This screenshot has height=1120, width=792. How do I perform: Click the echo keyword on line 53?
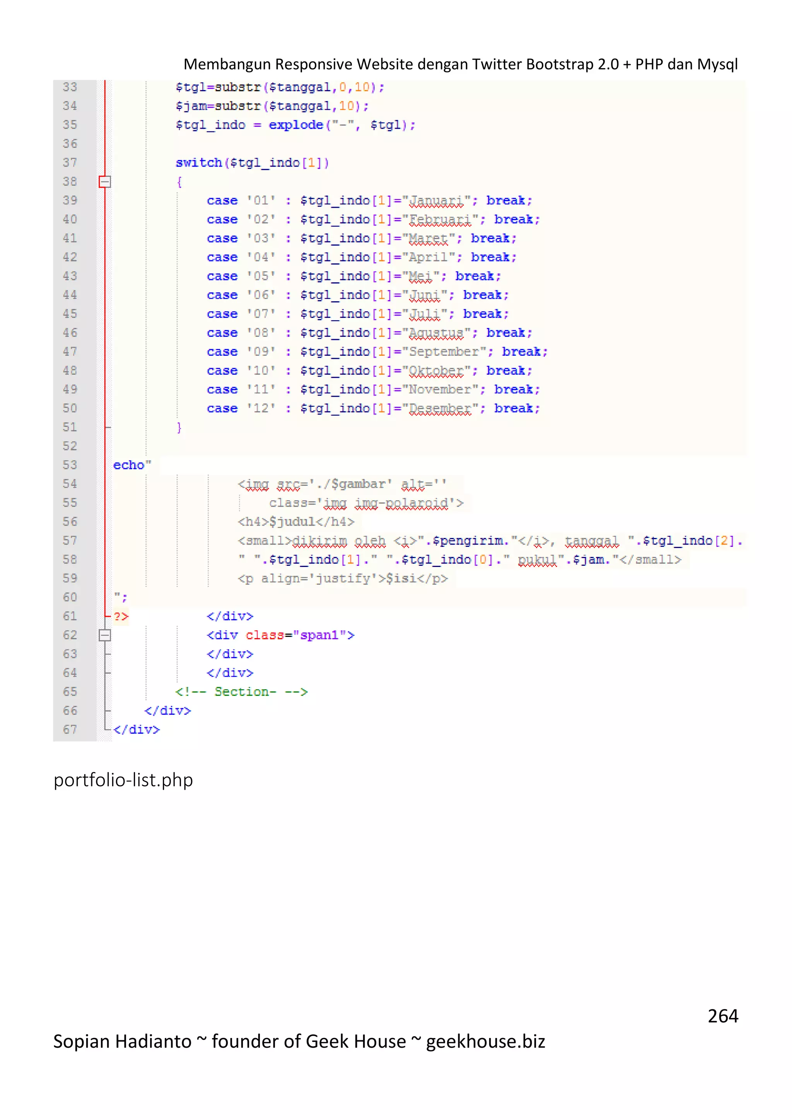click(129, 465)
